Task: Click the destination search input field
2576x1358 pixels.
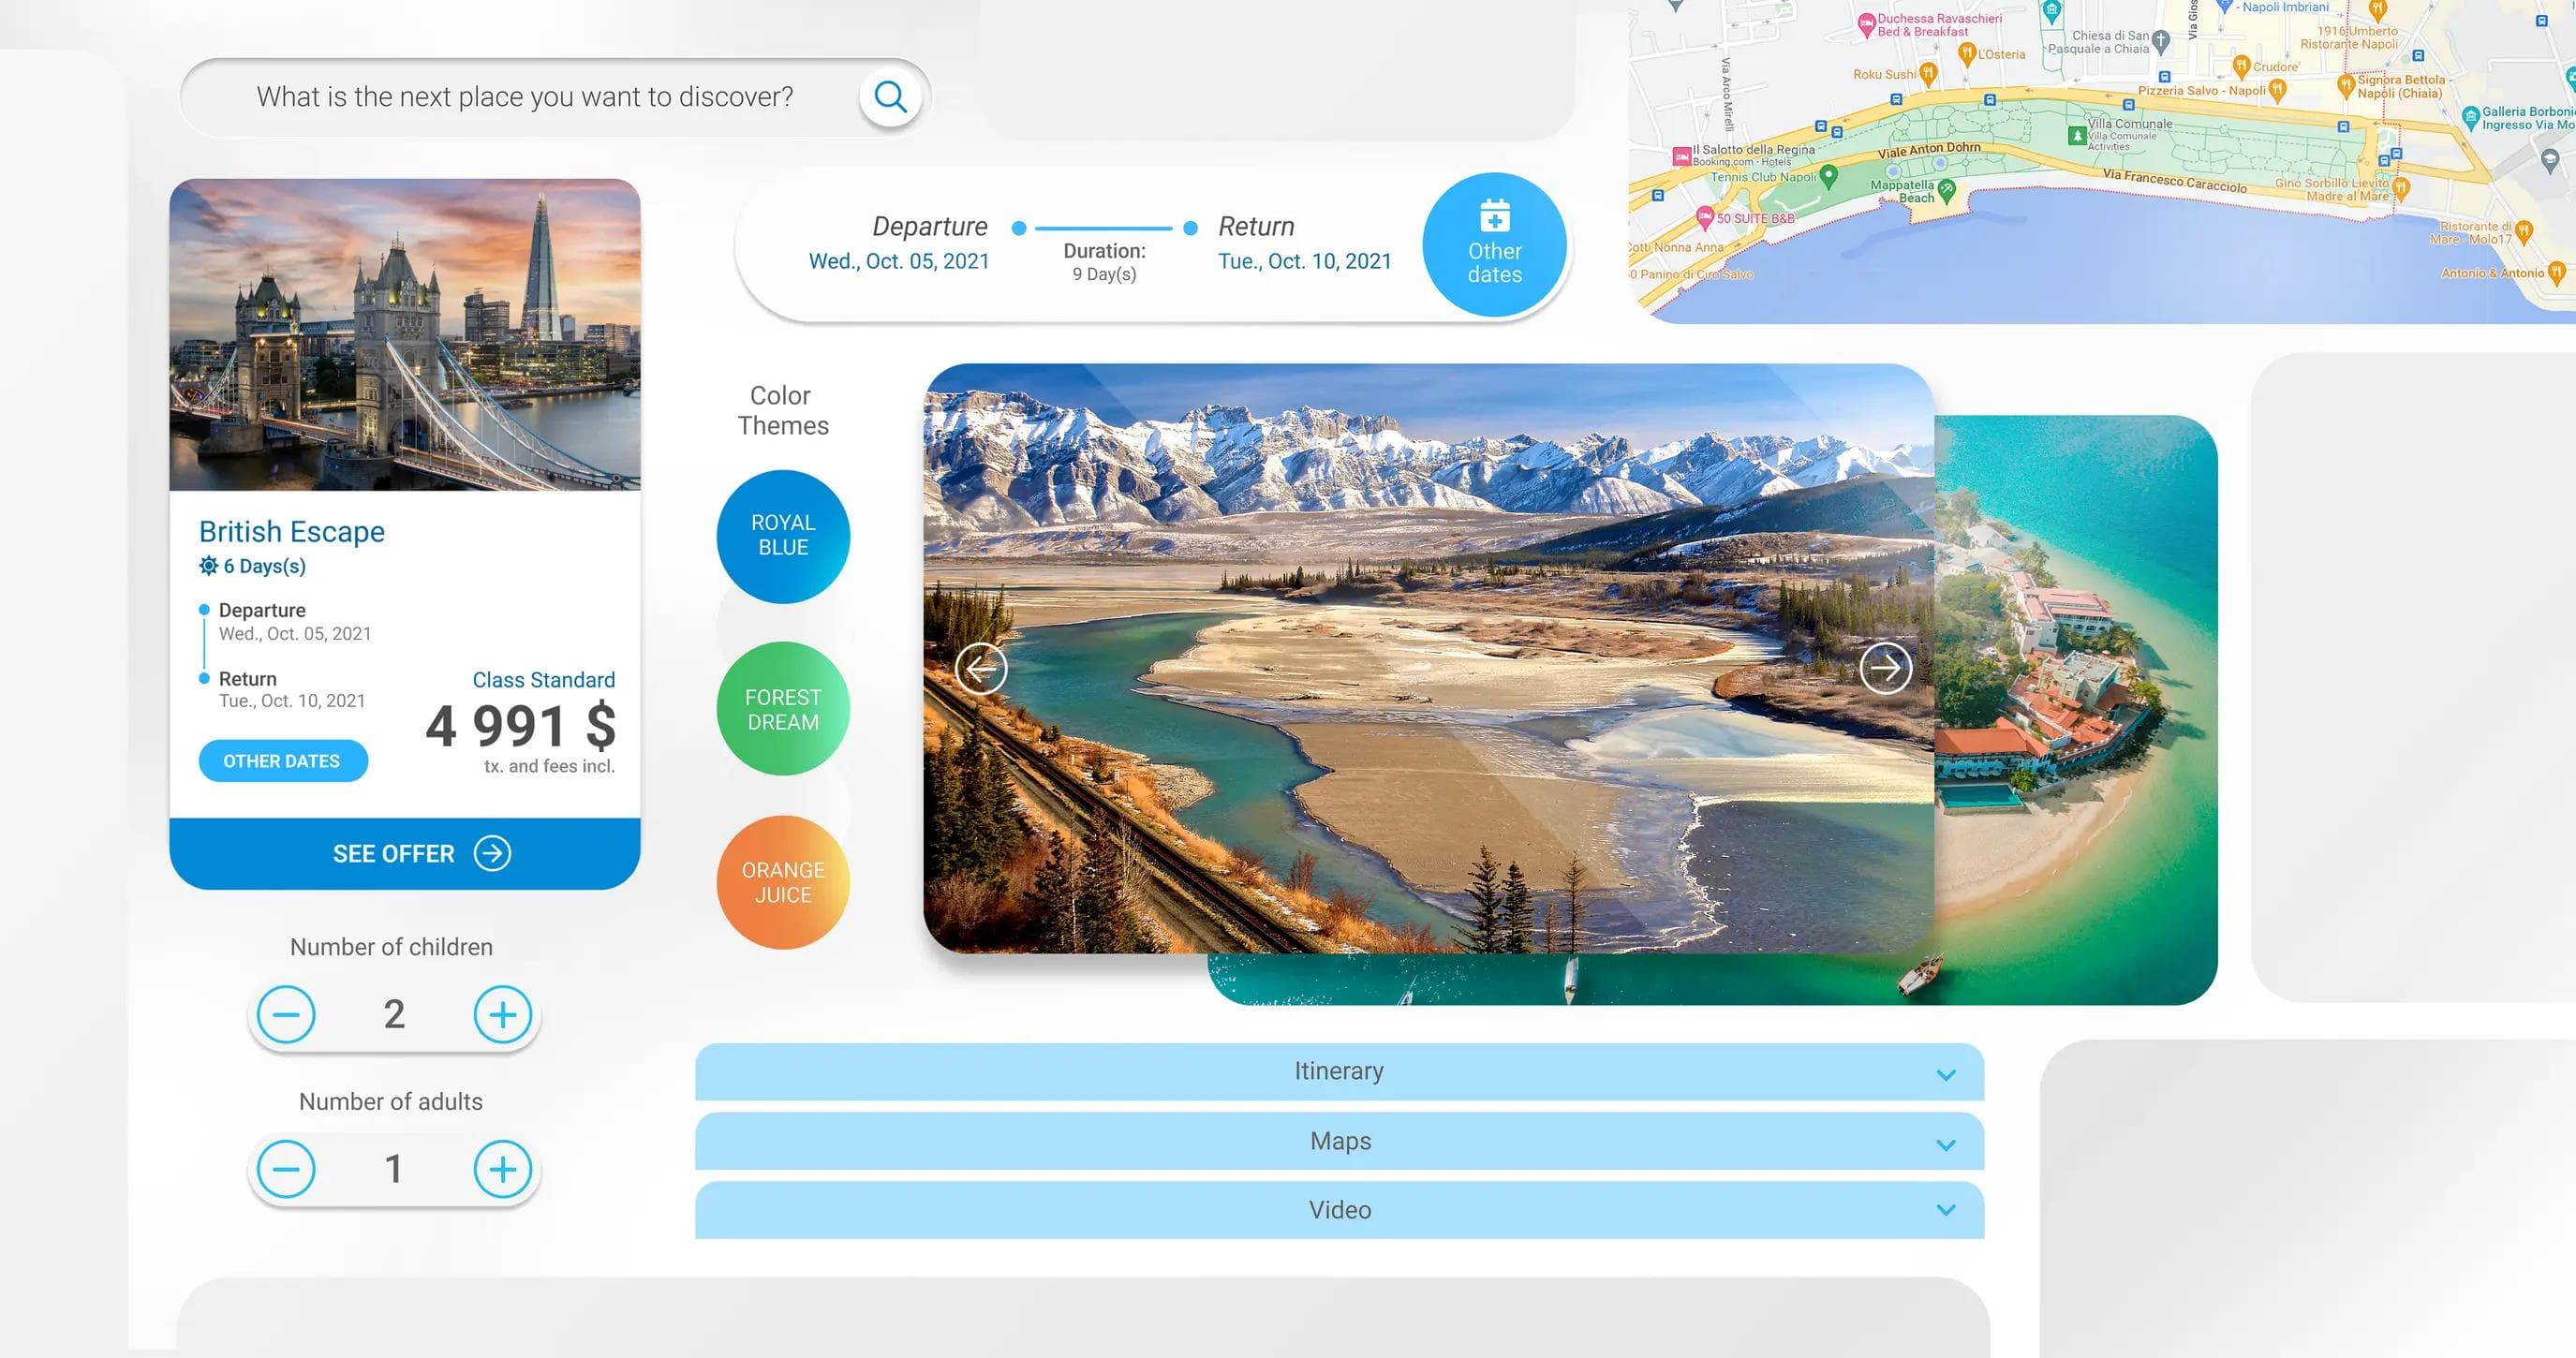Action: pyautogui.click(x=525, y=97)
